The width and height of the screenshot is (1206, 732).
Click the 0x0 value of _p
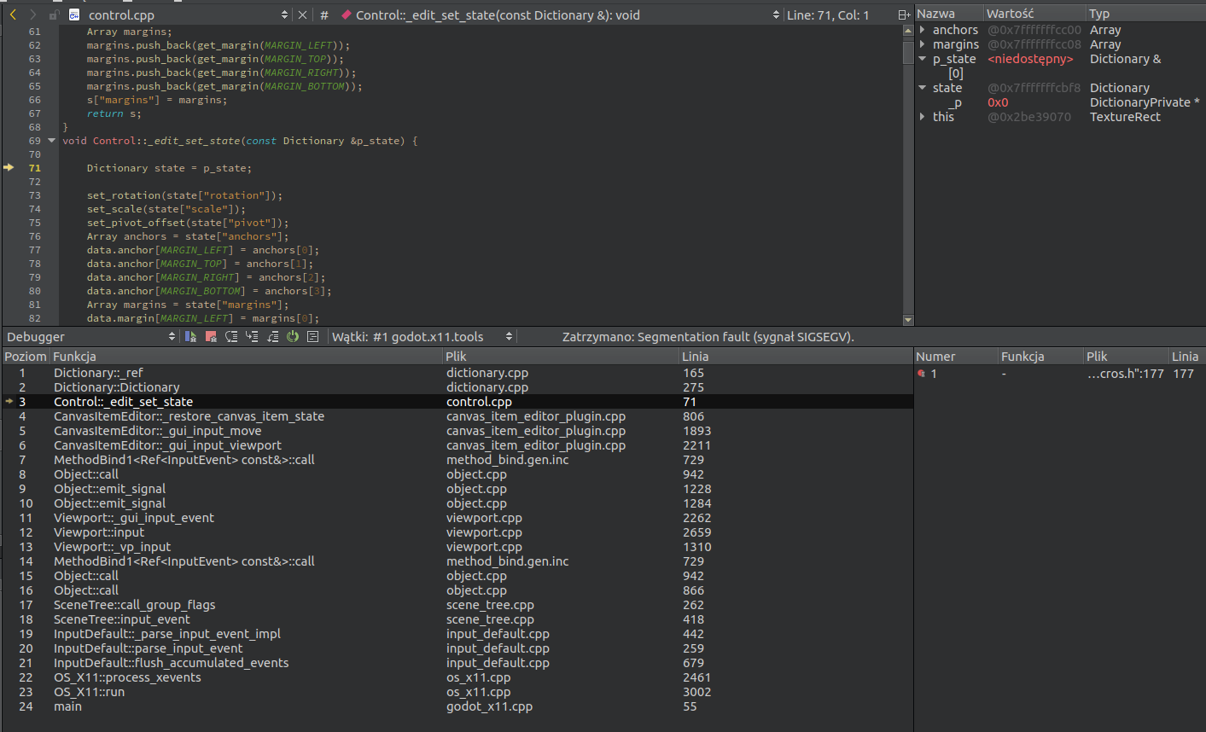point(998,102)
